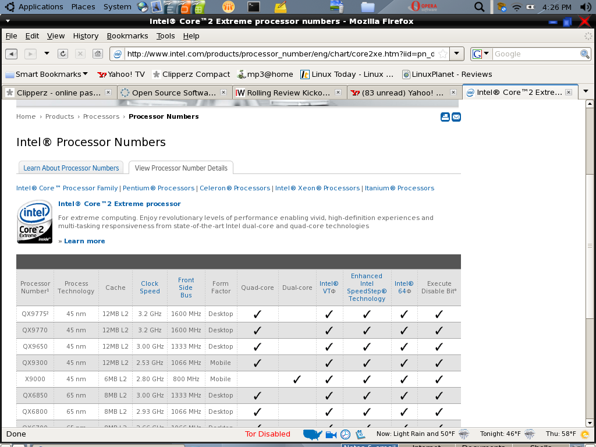Open the Places panel menu
Screen dimensions: 596x447
click(83, 7)
